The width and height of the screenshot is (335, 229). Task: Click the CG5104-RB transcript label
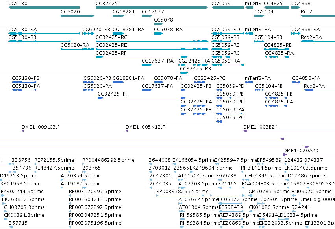268,37
